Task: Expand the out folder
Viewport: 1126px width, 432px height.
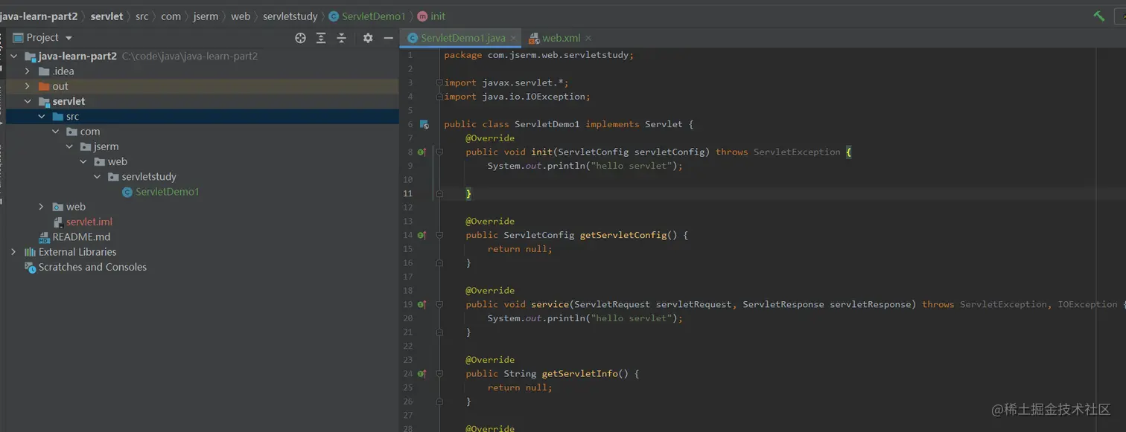Action: pos(28,86)
